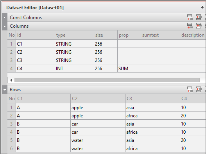Expand the Const Columns section
The image size is (206, 154).
(5, 18)
